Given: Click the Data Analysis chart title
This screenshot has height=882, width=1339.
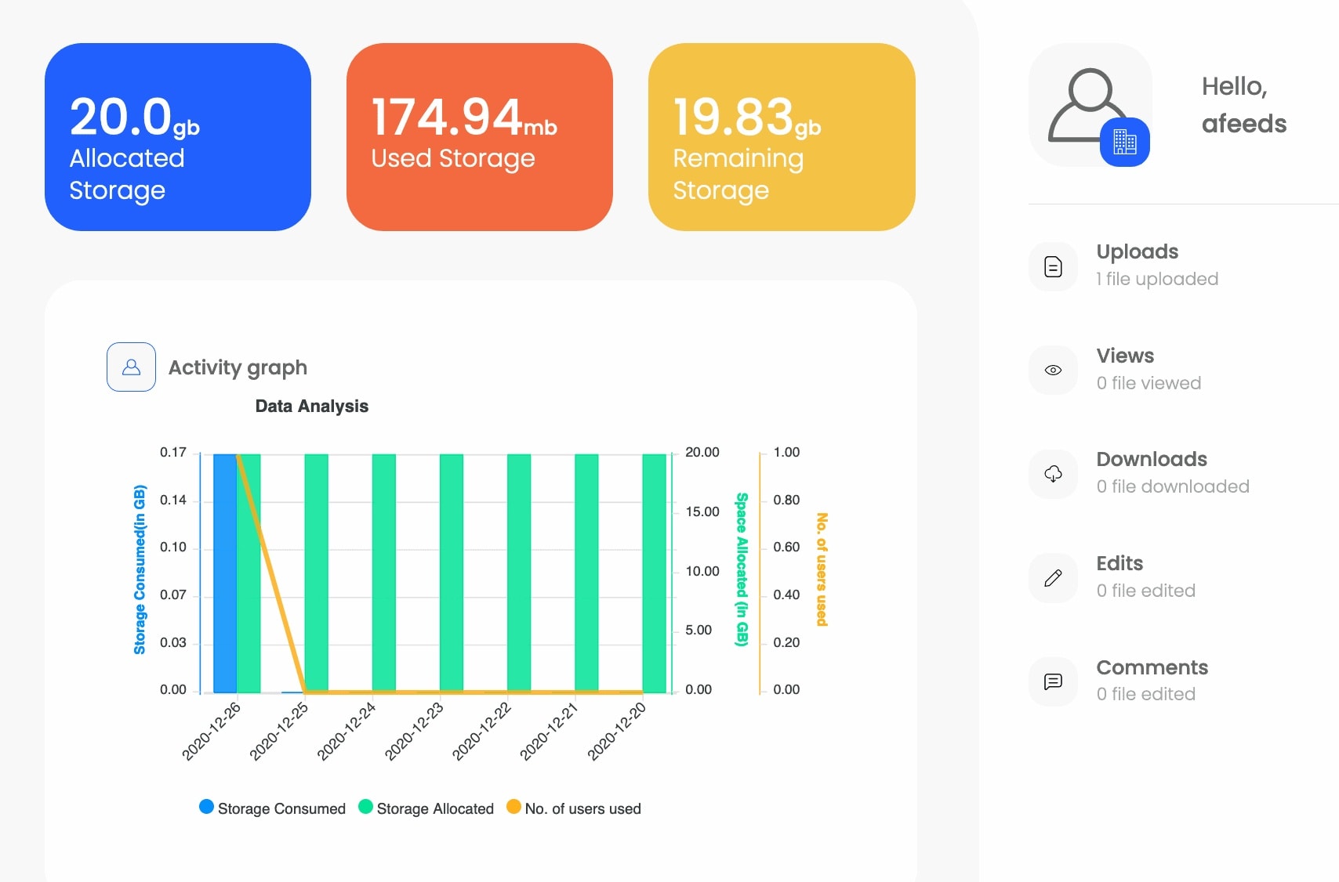Looking at the screenshot, I should pyautogui.click(x=312, y=406).
